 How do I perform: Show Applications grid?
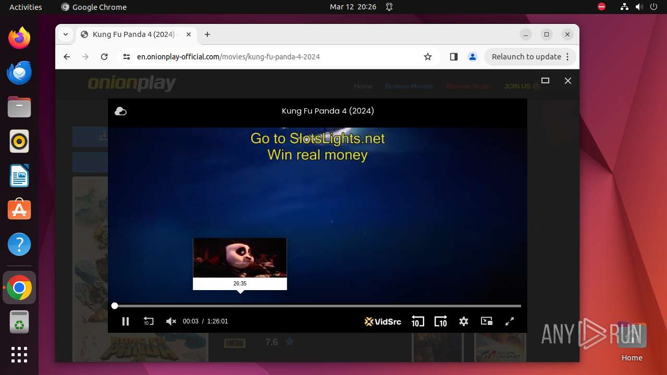pos(19,355)
